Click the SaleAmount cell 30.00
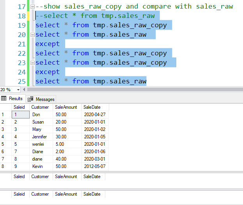Screen dimensions: 243x205 pos(67,137)
